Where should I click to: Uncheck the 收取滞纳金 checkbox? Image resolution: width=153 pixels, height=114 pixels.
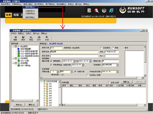(51, 65)
